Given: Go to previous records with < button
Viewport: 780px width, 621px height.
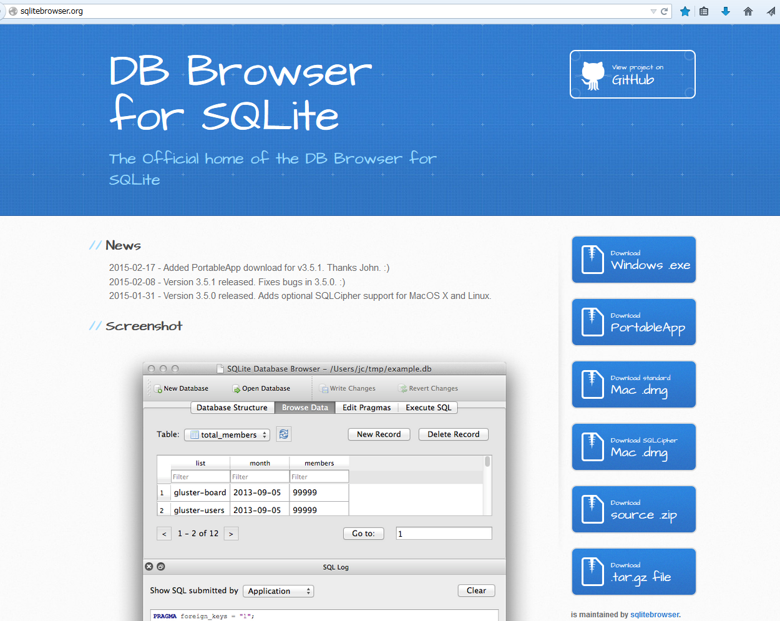Looking at the screenshot, I should [x=164, y=534].
